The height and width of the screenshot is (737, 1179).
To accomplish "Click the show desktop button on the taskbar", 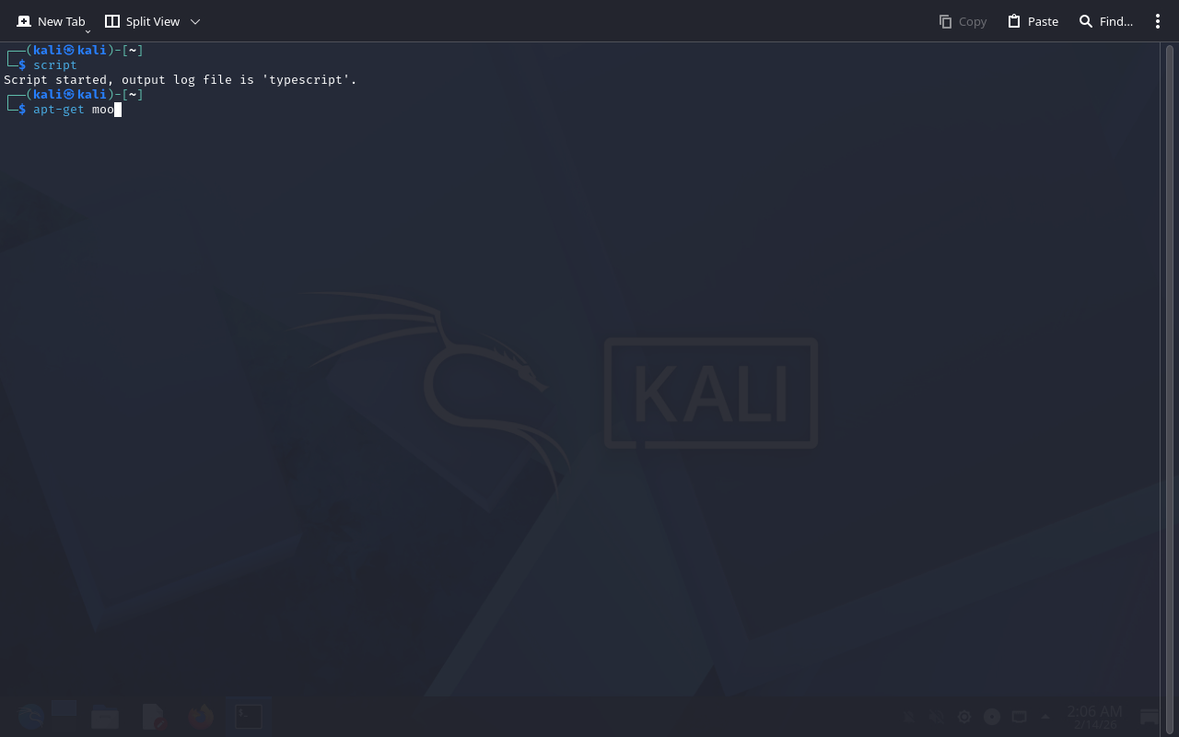I will pyautogui.click(x=1150, y=717).
